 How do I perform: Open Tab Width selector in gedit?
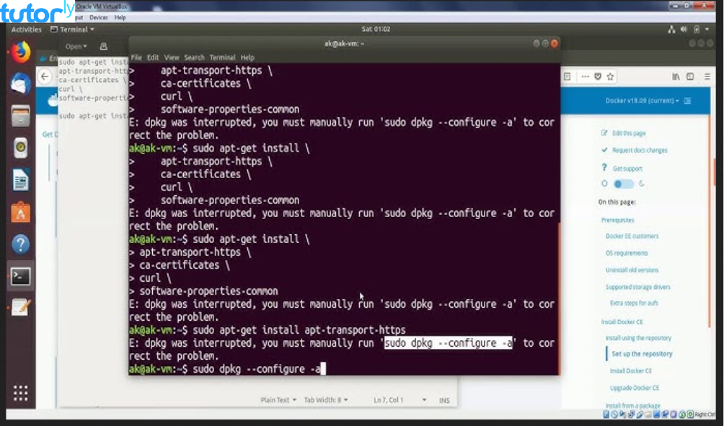coord(326,400)
